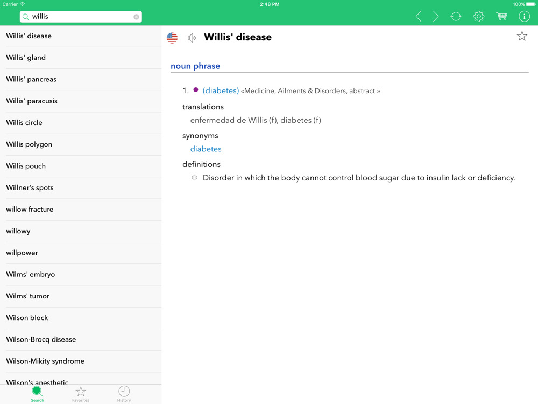This screenshot has width=538, height=404.
Task: Switch to the History tab
Action: [x=124, y=394]
